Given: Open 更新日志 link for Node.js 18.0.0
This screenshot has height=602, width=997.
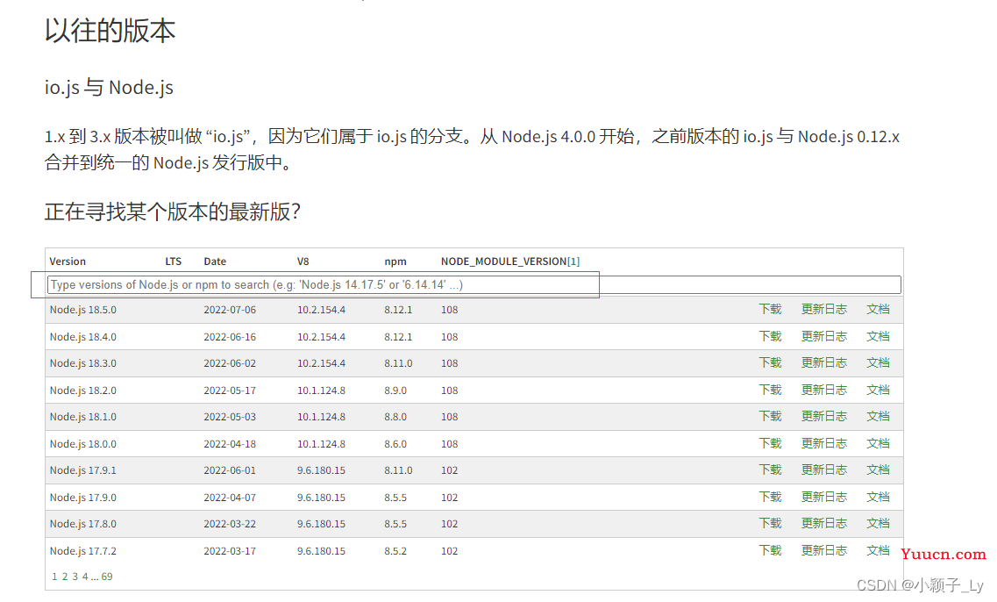Looking at the screenshot, I should [x=824, y=443].
